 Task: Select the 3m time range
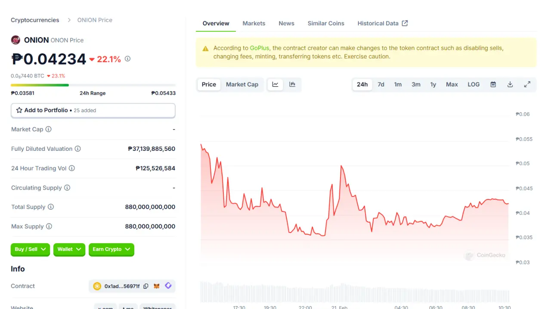[x=416, y=84]
